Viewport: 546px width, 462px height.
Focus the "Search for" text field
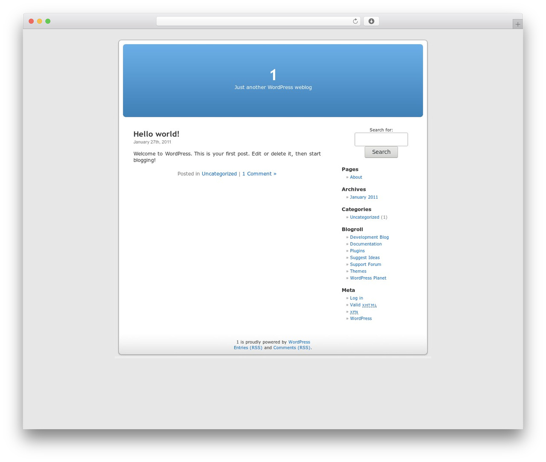pyautogui.click(x=381, y=139)
